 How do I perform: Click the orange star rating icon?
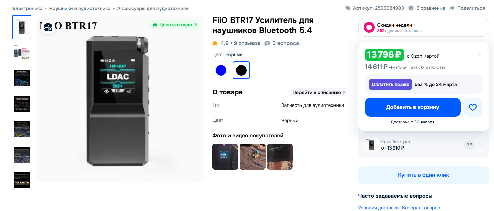tap(215, 43)
